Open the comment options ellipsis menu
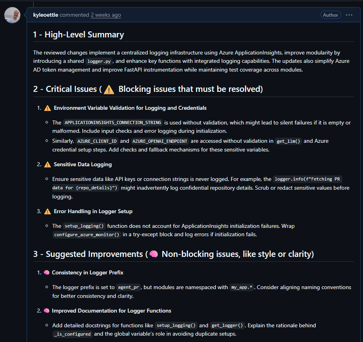Viewport: 363px width, 342px height. 349,15
